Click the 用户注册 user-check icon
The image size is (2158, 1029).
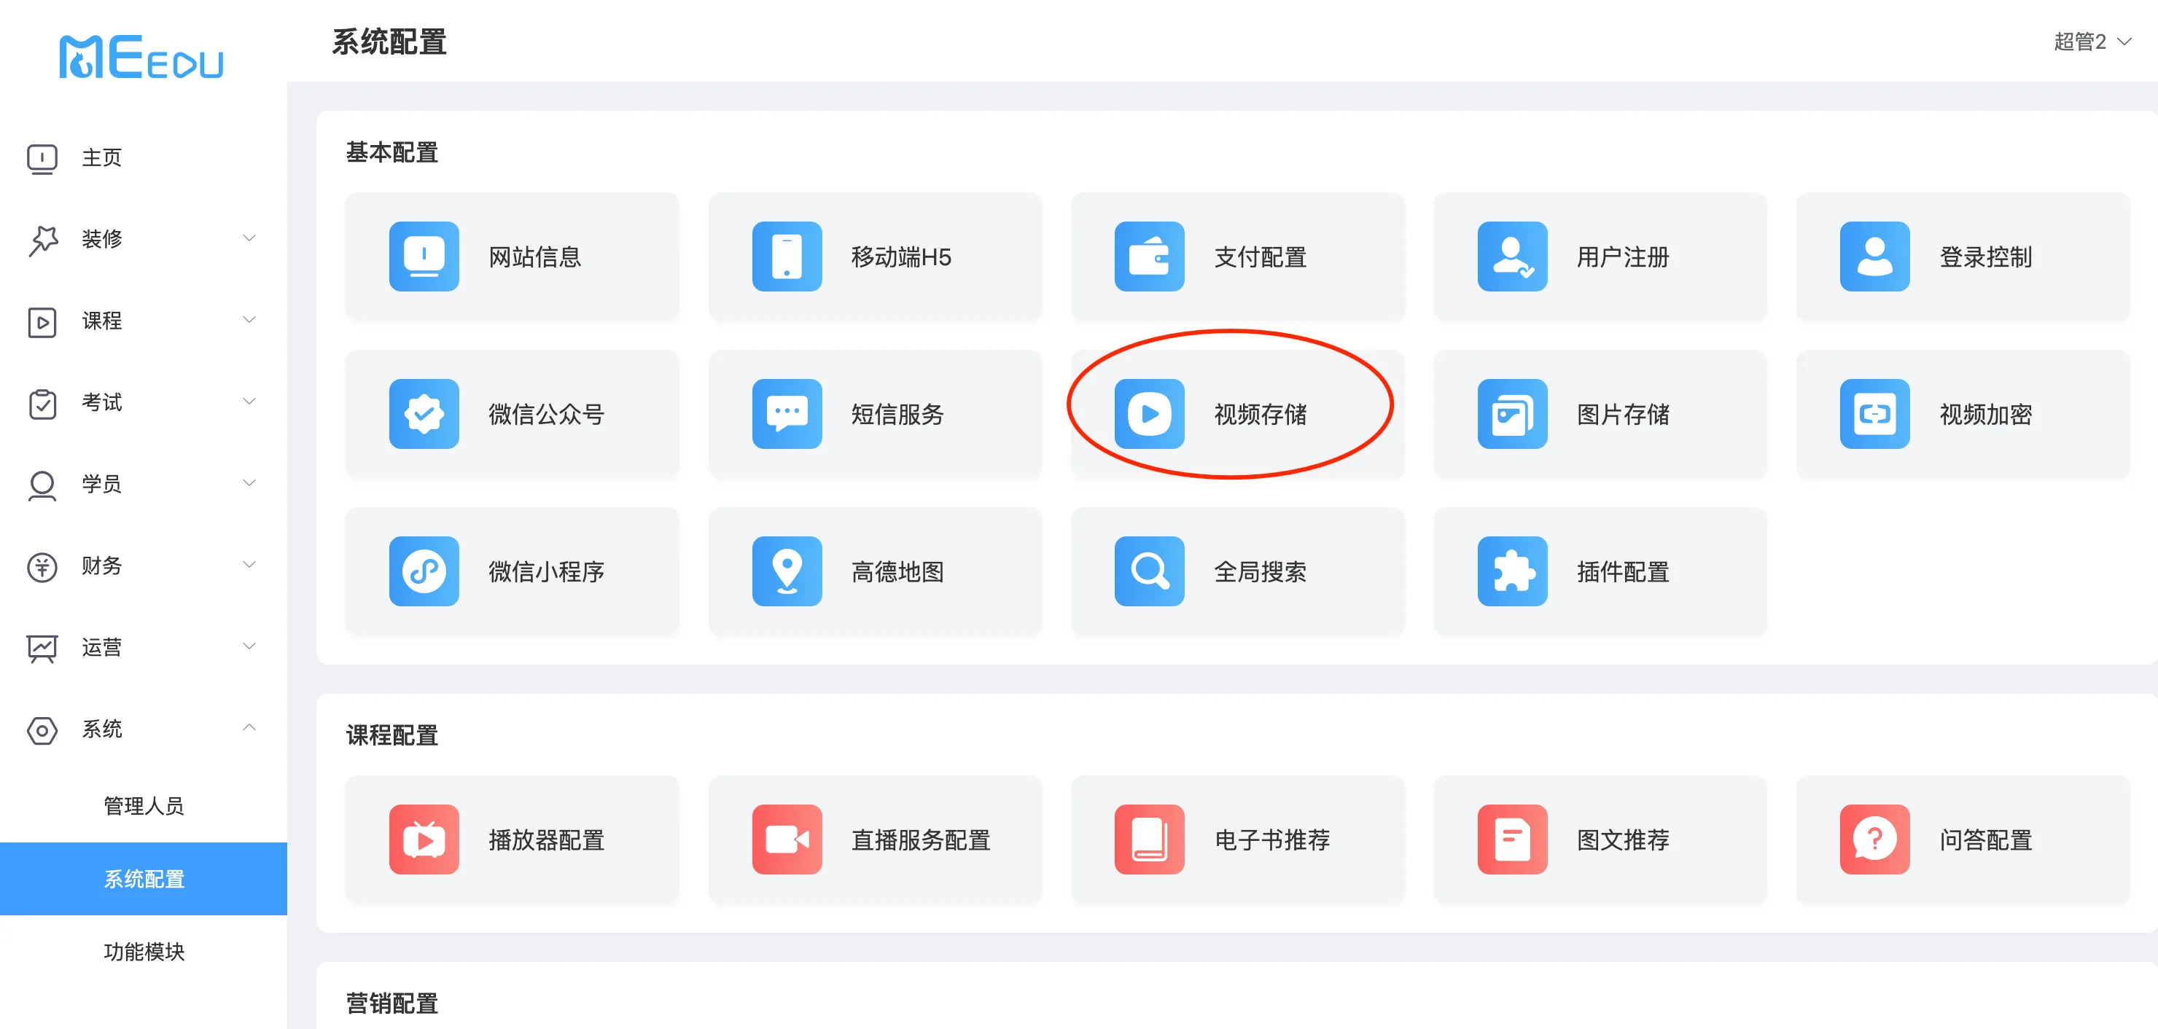(x=1512, y=257)
